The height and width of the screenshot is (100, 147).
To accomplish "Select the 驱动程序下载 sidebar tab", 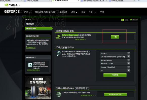I will 39,28.
